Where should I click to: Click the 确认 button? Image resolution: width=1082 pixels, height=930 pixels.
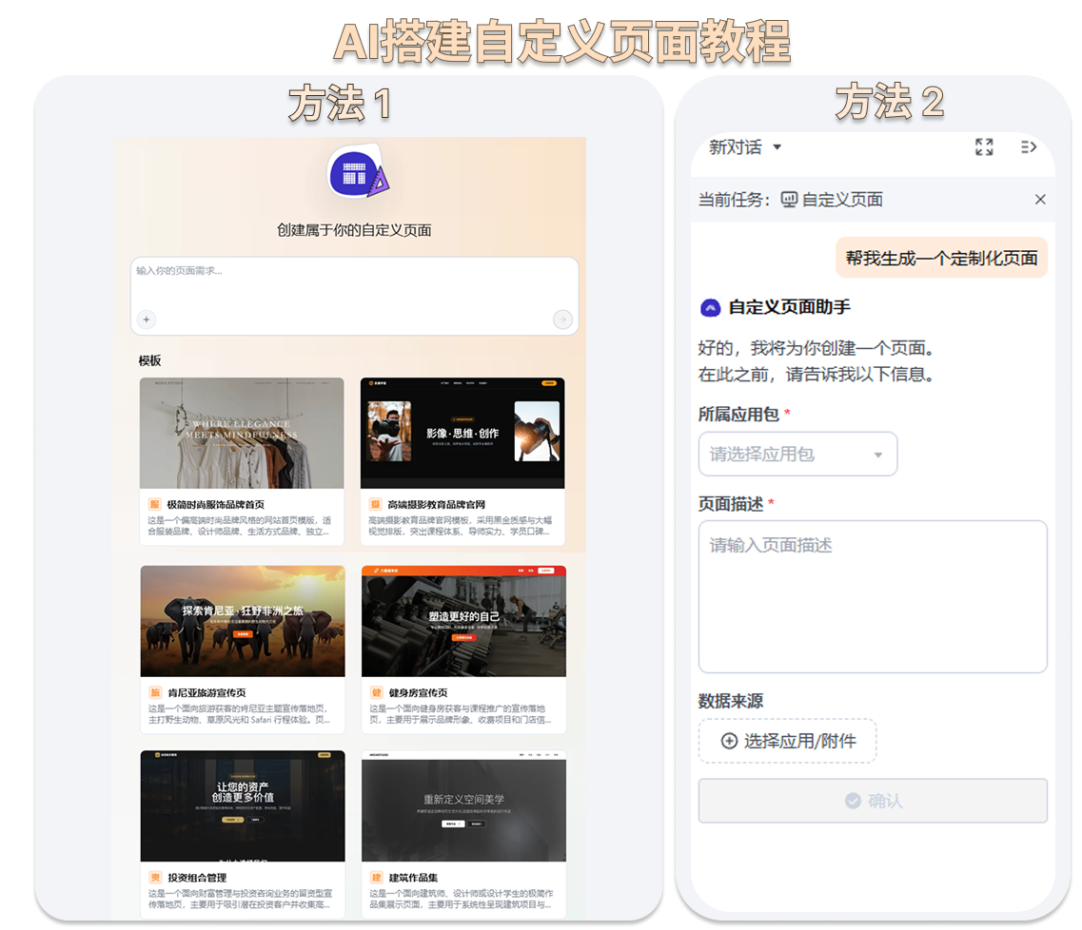(873, 801)
